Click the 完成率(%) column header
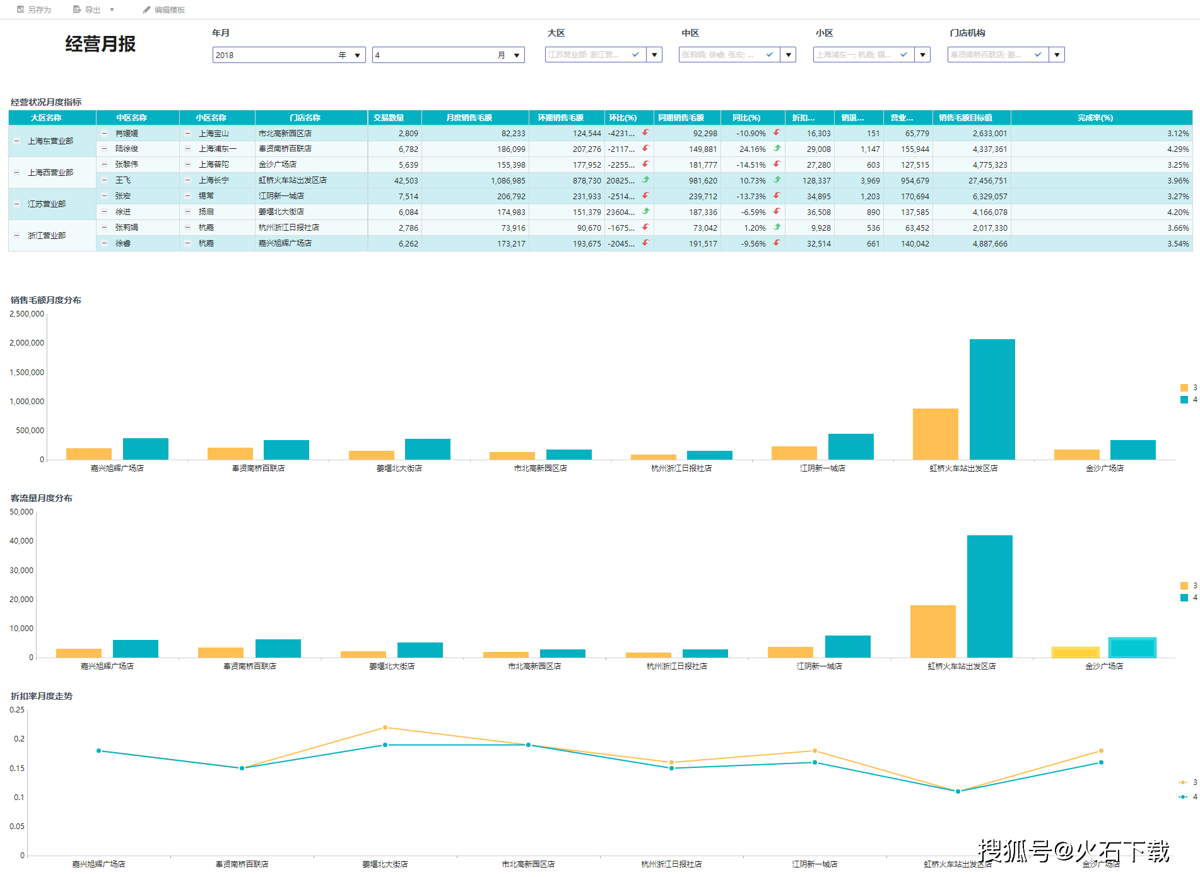 pyautogui.click(x=1101, y=118)
